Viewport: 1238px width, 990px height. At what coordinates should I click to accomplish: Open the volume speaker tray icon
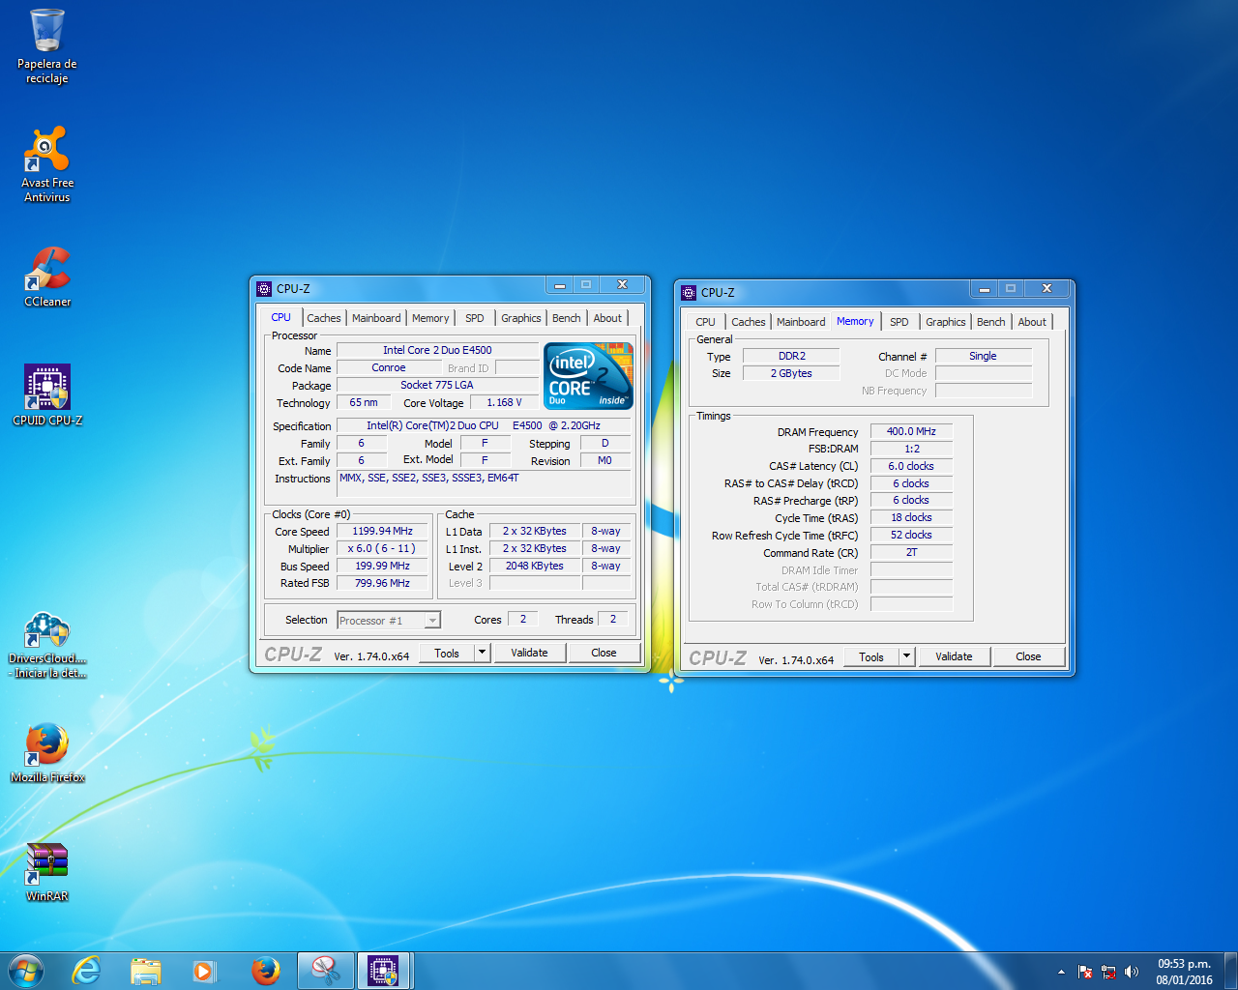(1132, 972)
